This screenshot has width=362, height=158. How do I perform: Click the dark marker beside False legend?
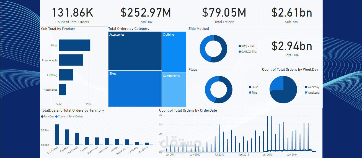point(250,87)
